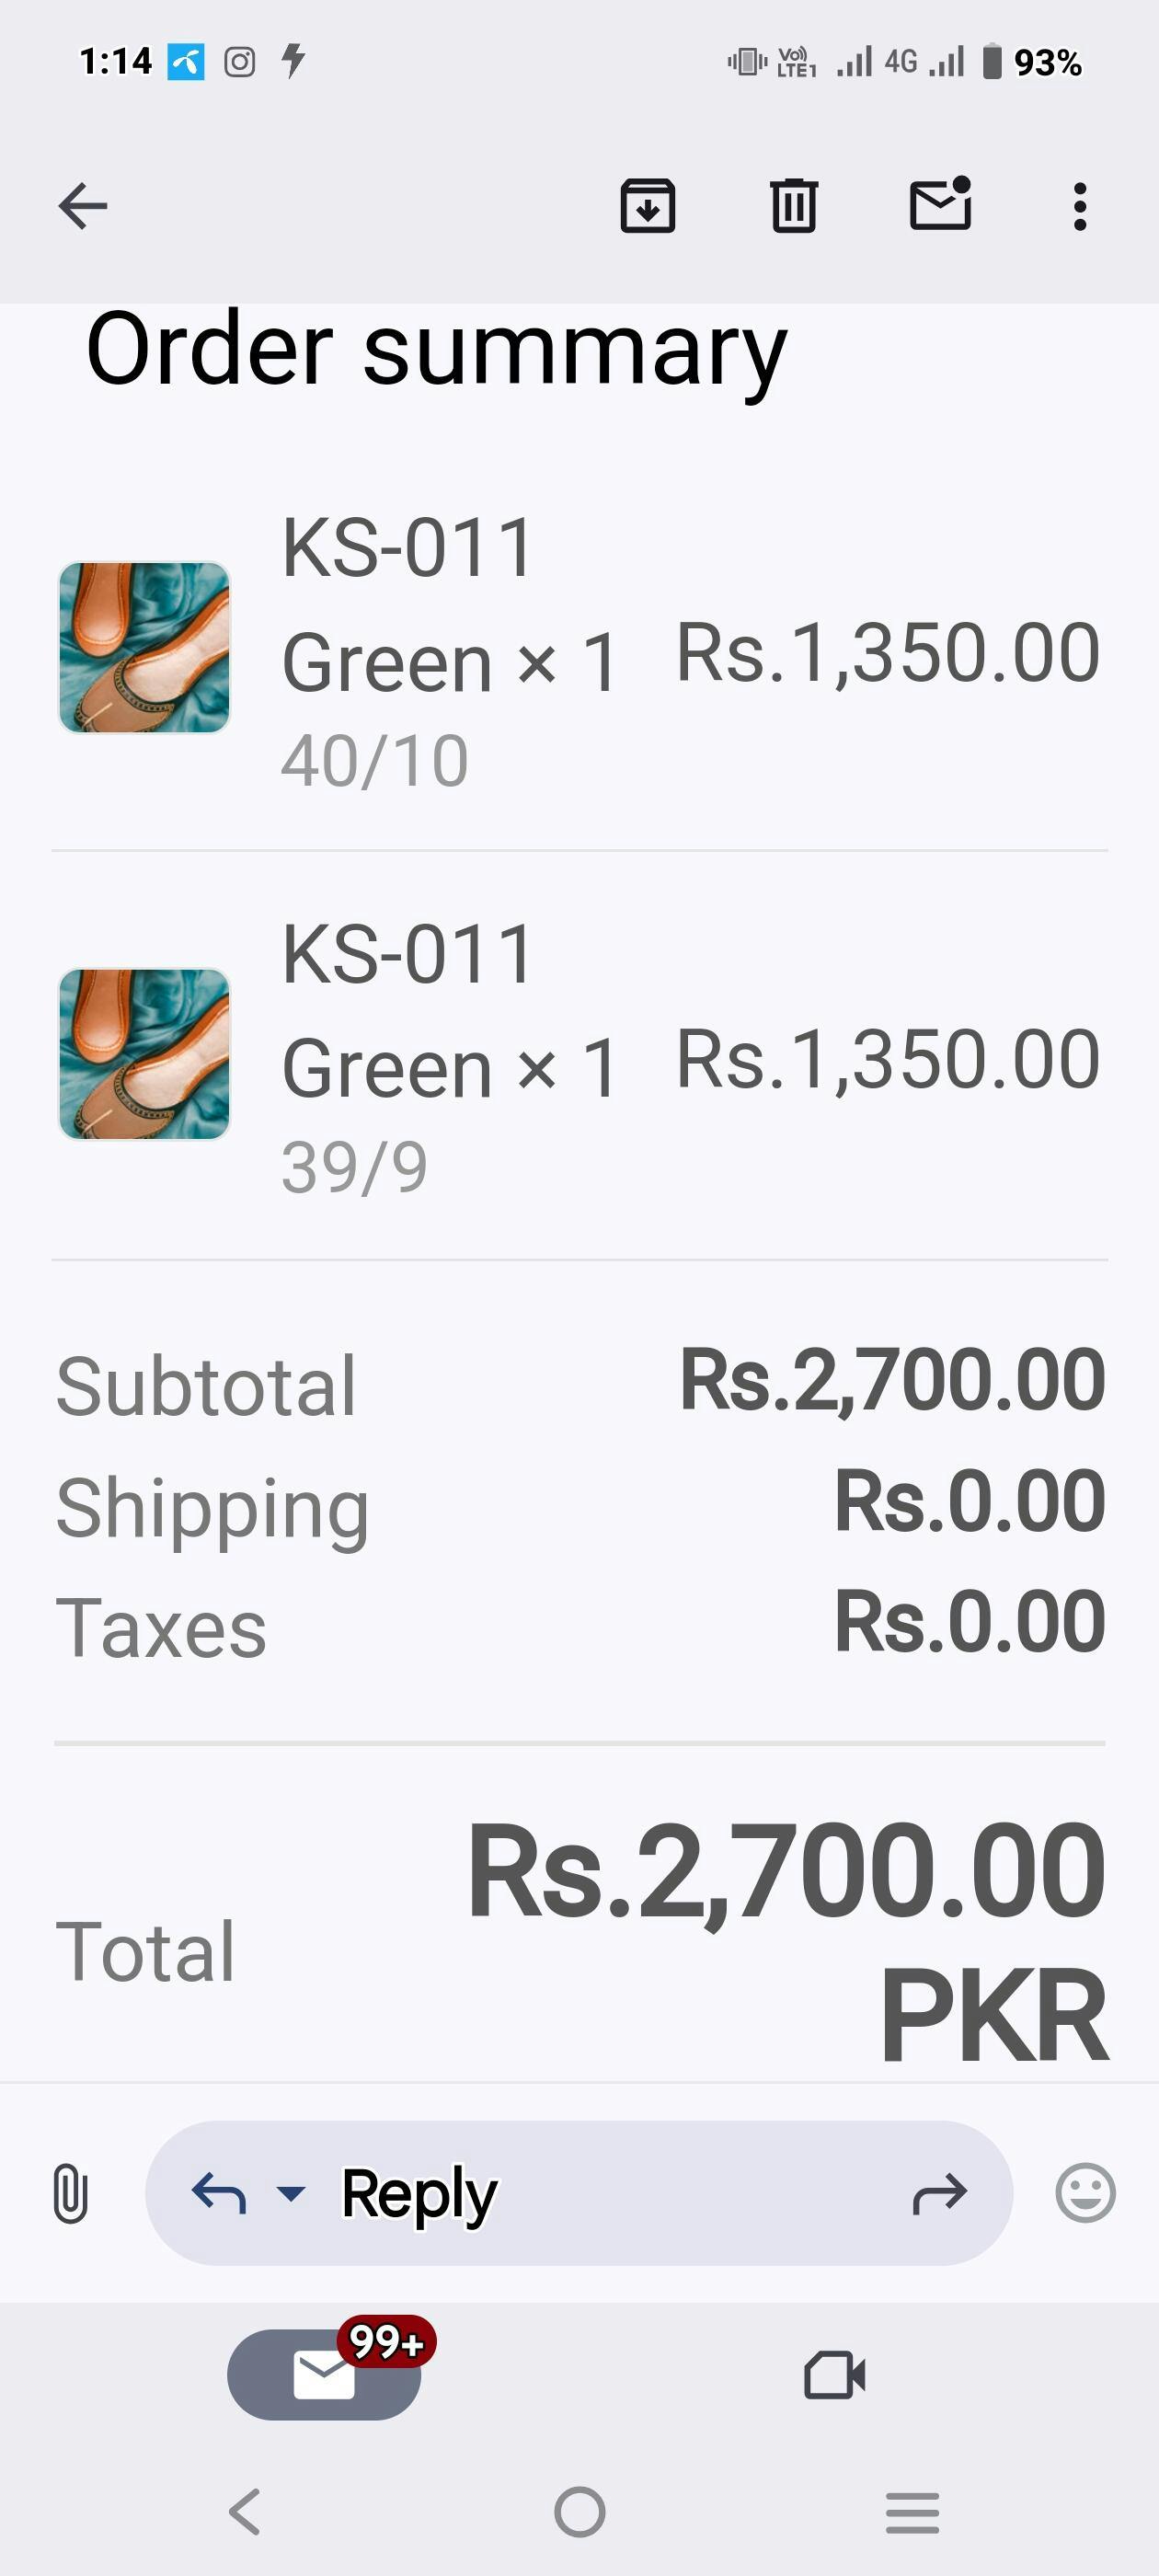Image resolution: width=1159 pixels, height=2576 pixels.
Task: Tap the second KS-011 shoe thumbnail
Action: [x=144, y=1054]
